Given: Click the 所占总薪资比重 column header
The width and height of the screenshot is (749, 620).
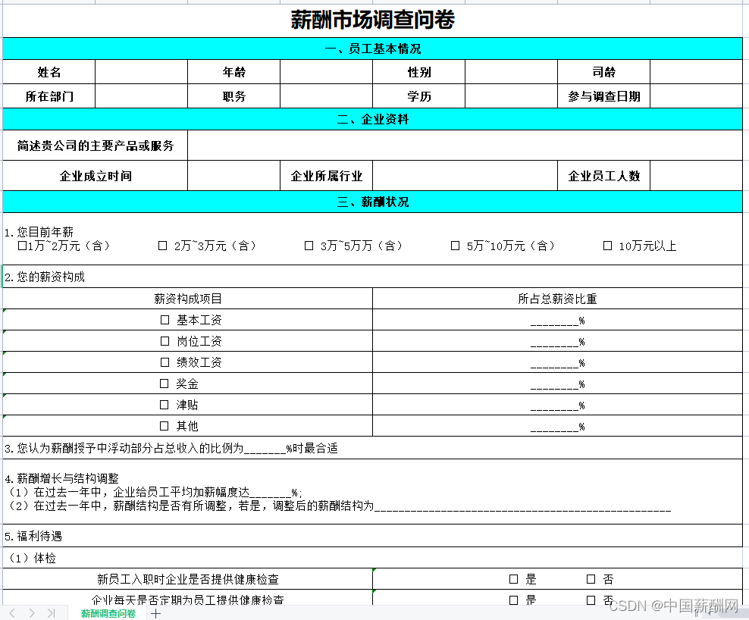Looking at the screenshot, I should click(557, 299).
